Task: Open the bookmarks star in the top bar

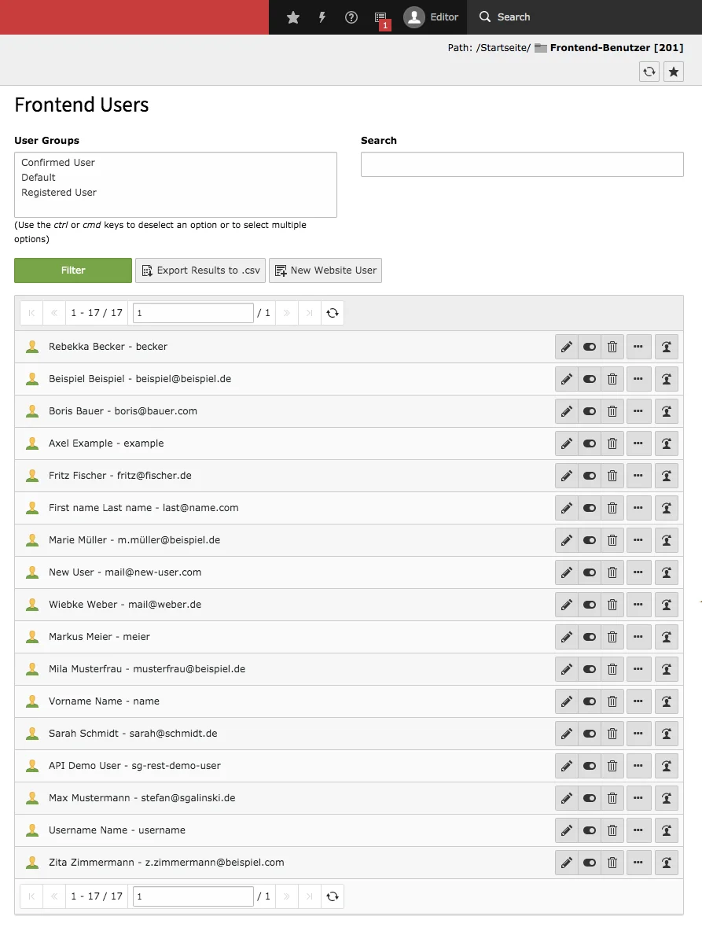Action: click(292, 17)
